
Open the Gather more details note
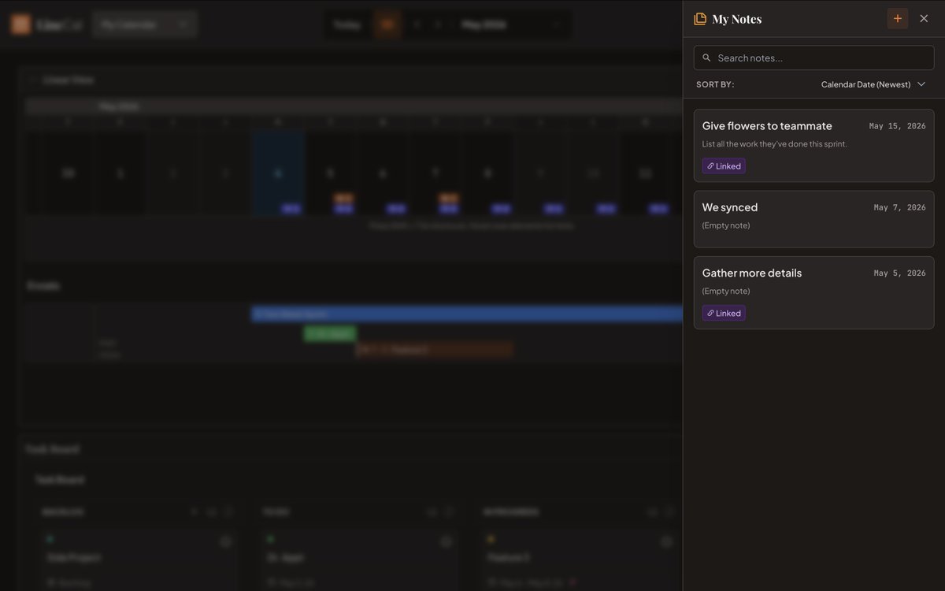[x=813, y=292]
